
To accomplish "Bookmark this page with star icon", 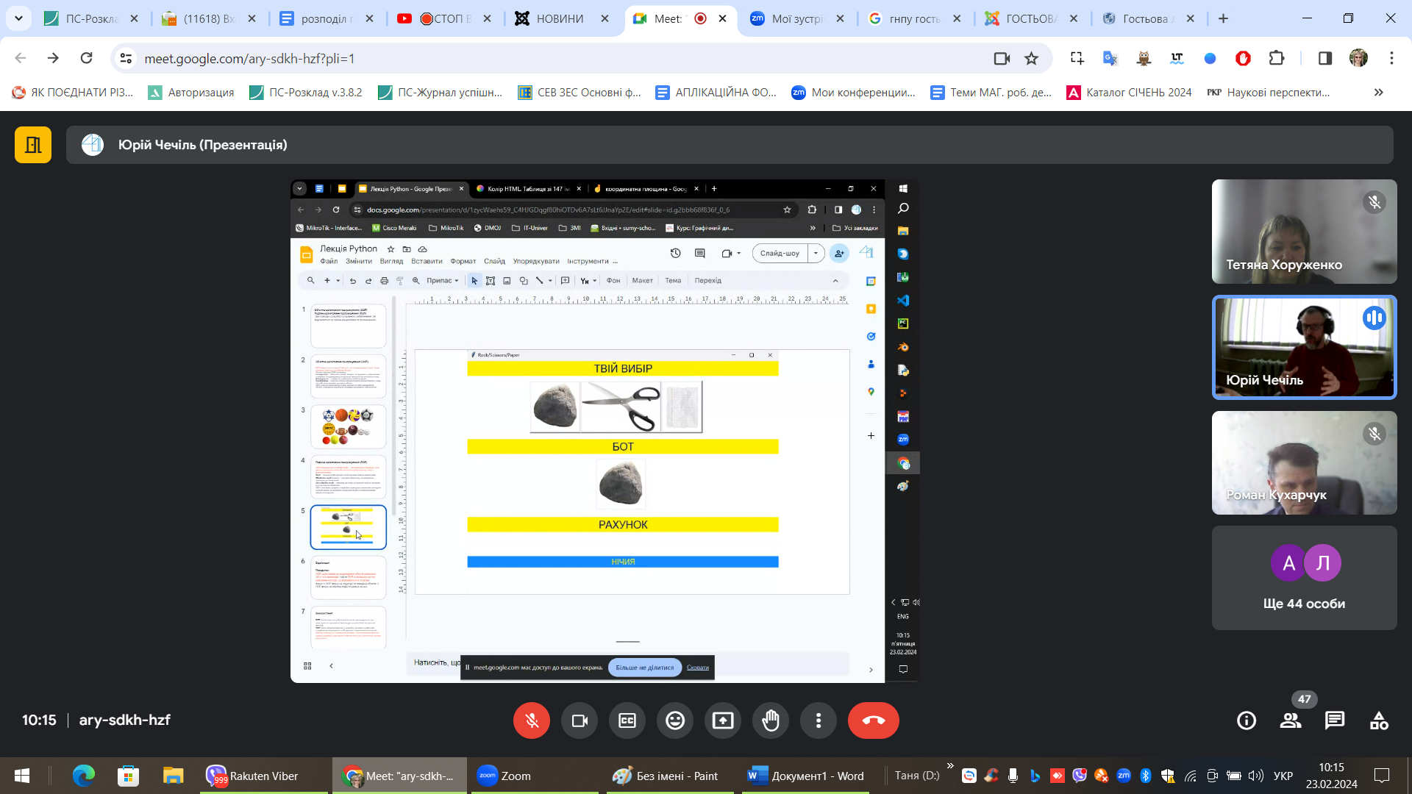I will click(x=1032, y=58).
